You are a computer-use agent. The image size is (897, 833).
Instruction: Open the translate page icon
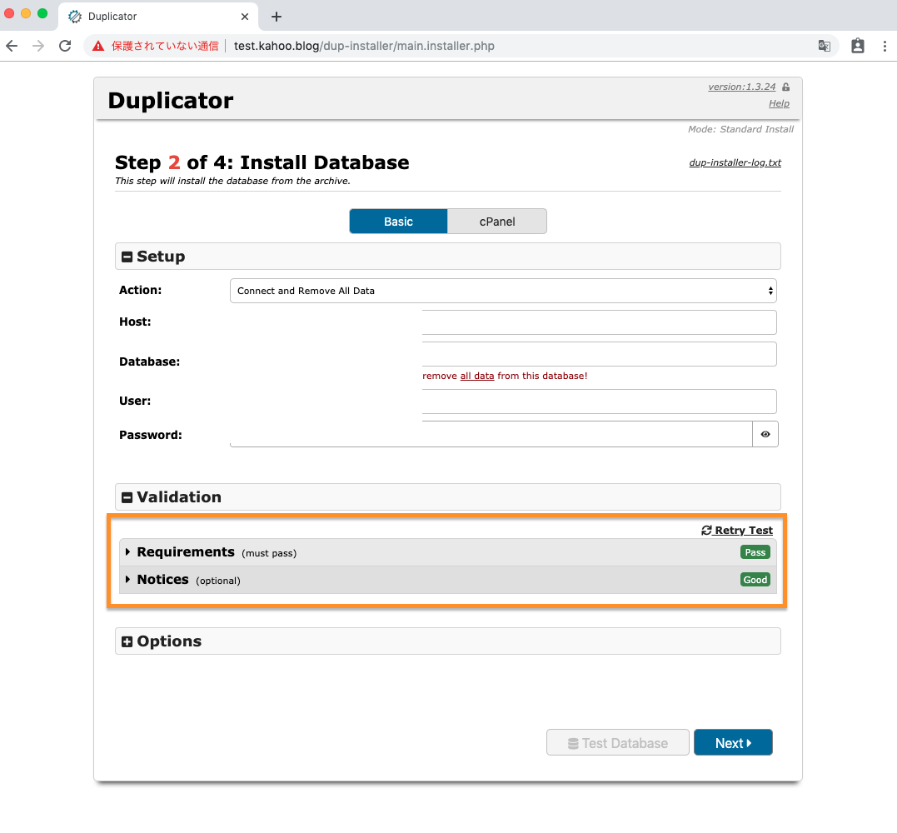[x=824, y=46]
